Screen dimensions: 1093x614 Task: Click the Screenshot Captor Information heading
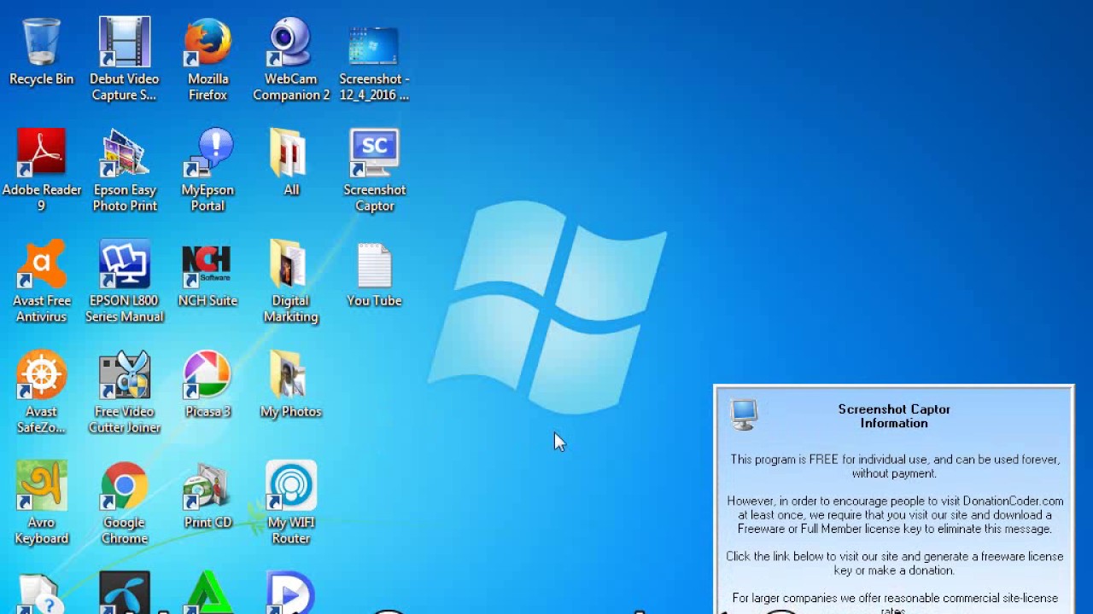coord(894,416)
